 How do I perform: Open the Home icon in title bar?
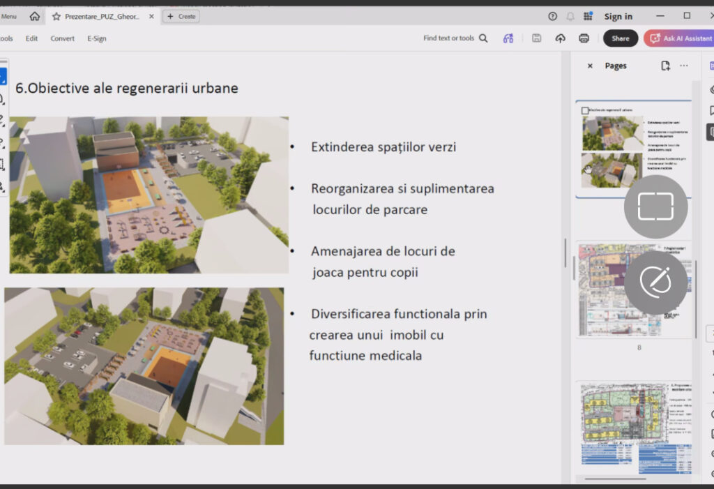tap(35, 17)
